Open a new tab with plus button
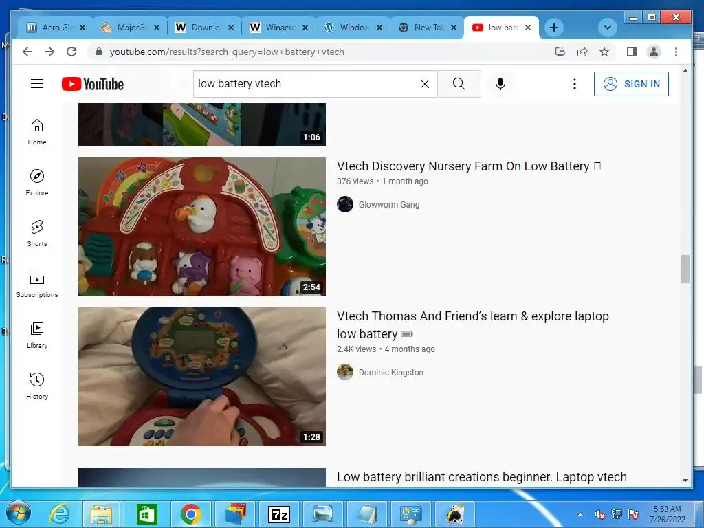The image size is (704, 528). click(554, 27)
